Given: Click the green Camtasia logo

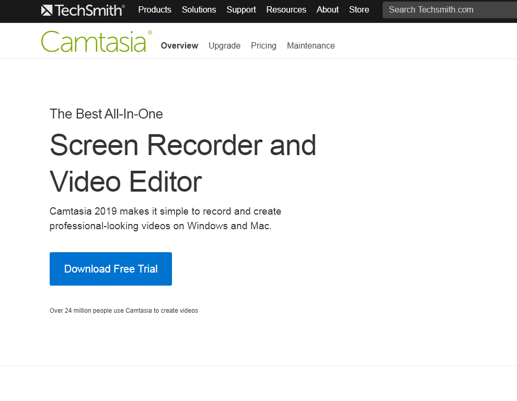Looking at the screenshot, I should pyautogui.click(x=97, y=41).
